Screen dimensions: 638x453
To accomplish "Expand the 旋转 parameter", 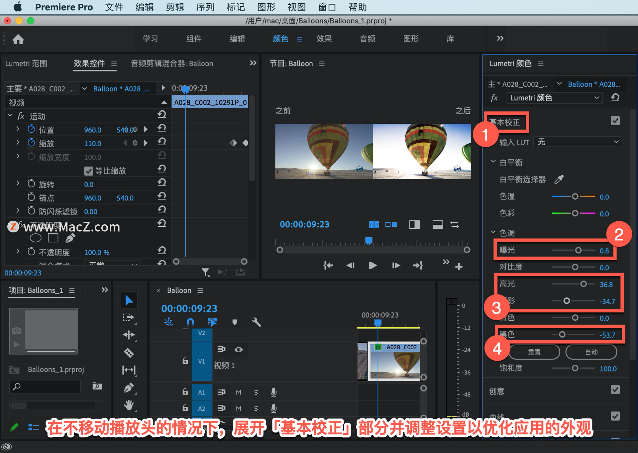I will [18, 183].
